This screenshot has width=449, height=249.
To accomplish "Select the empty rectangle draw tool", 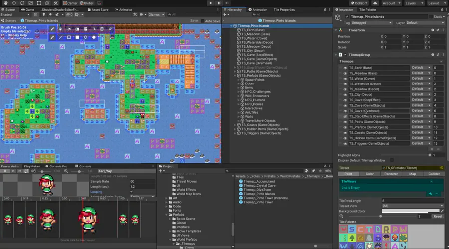I will (x=69, y=37).
